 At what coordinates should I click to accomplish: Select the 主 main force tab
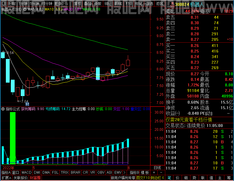[x=220, y=178]
